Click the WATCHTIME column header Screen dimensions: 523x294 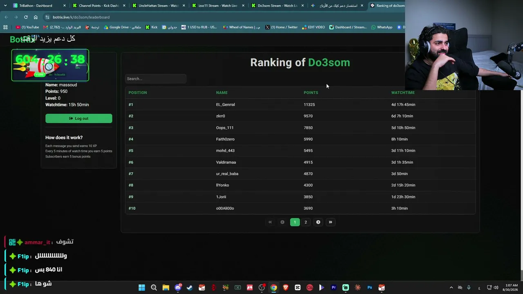(403, 93)
